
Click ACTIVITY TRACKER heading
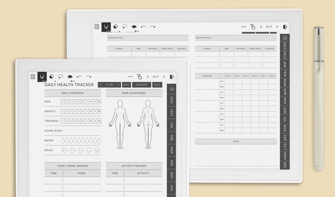click(x=134, y=166)
